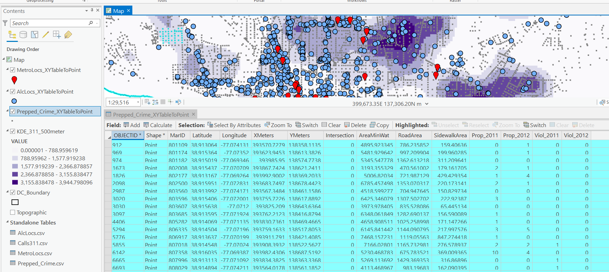The width and height of the screenshot is (609, 272).
Task: Toggle the KDE_311_500meter layer visibility
Action: point(13,131)
